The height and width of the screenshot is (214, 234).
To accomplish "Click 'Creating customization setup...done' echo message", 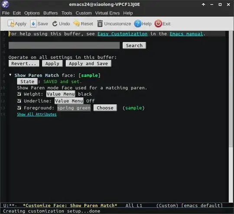I will coord(52,211).
